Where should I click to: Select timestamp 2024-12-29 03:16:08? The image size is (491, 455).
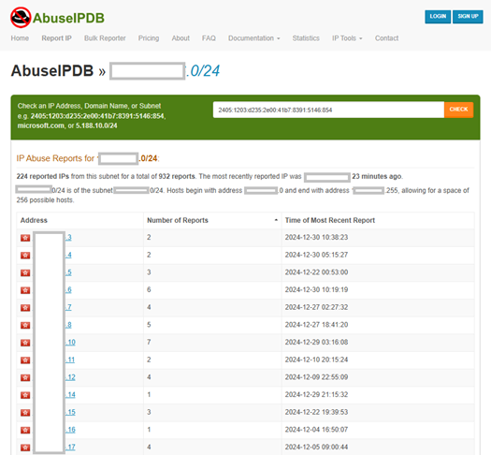coord(316,343)
